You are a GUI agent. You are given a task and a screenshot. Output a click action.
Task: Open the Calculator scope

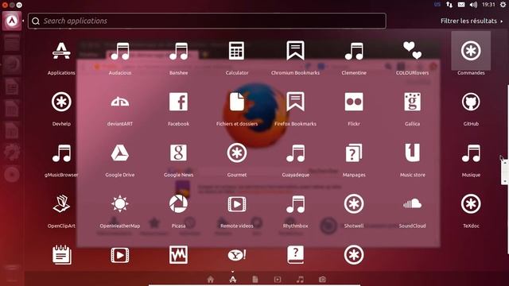[x=237, y=51]
